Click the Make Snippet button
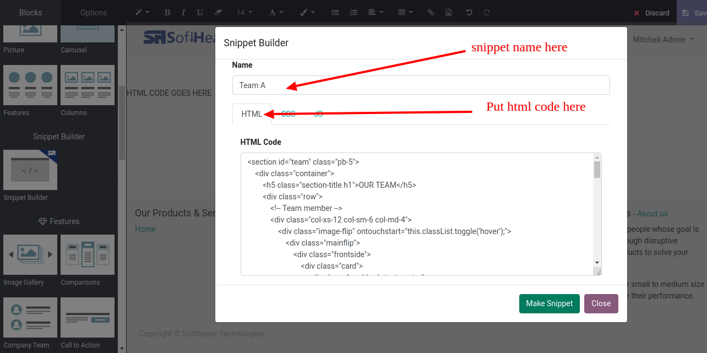Image resolution: width=707 pixels, height=353 pixels. [549, 303]
